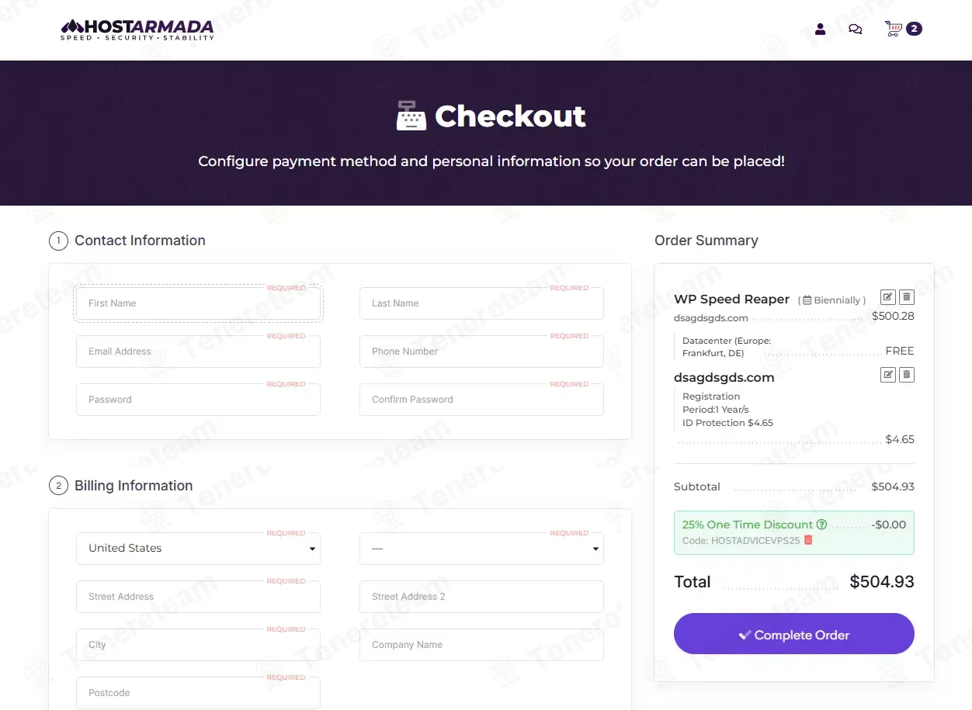Select the Street Address field

198,597
